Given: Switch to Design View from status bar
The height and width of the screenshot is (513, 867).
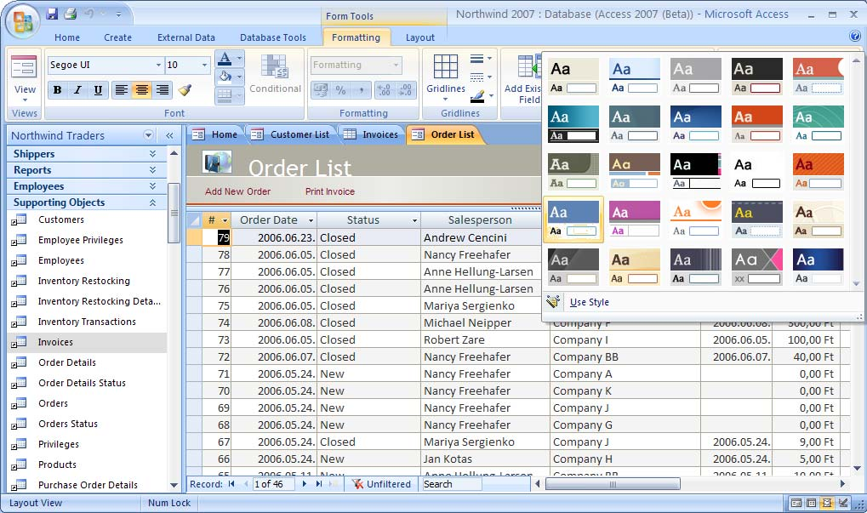Looking at the screenshot, I should click(x=843, y=503).
